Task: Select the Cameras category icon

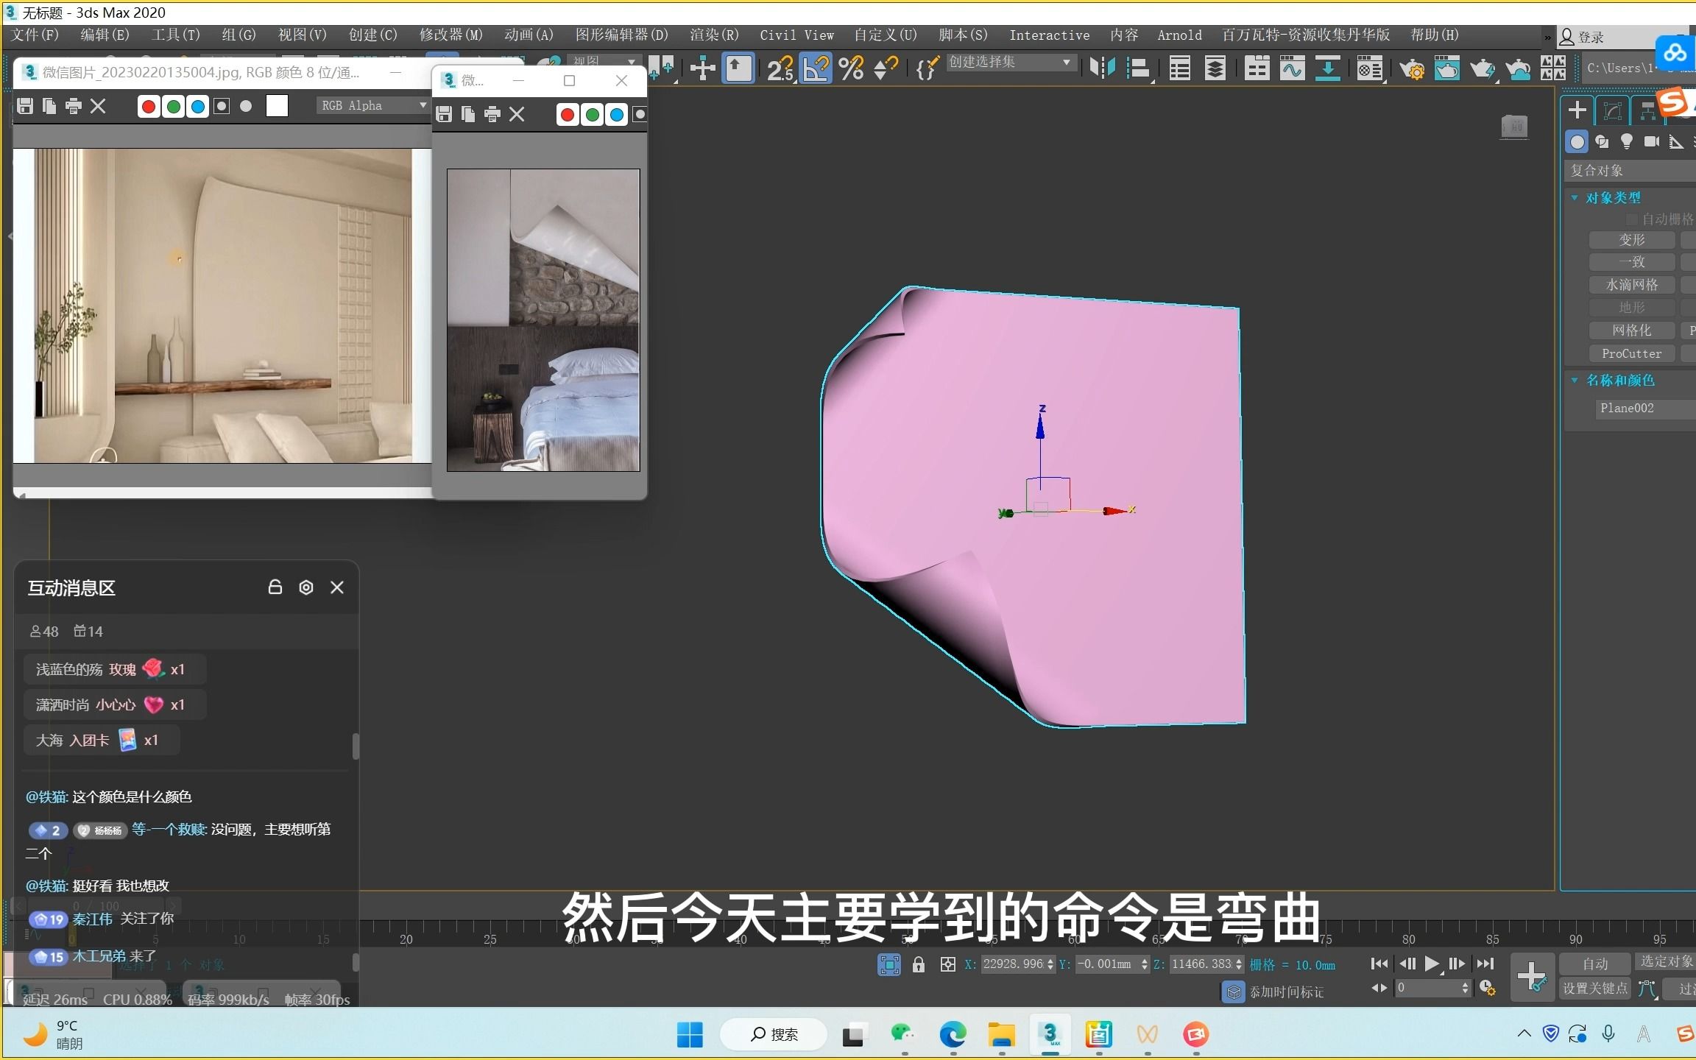Action: pos(1652,141)
